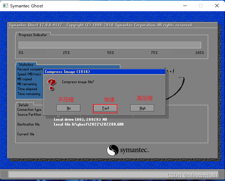
Task: Pick High compression button
Action: click(142, 108)
